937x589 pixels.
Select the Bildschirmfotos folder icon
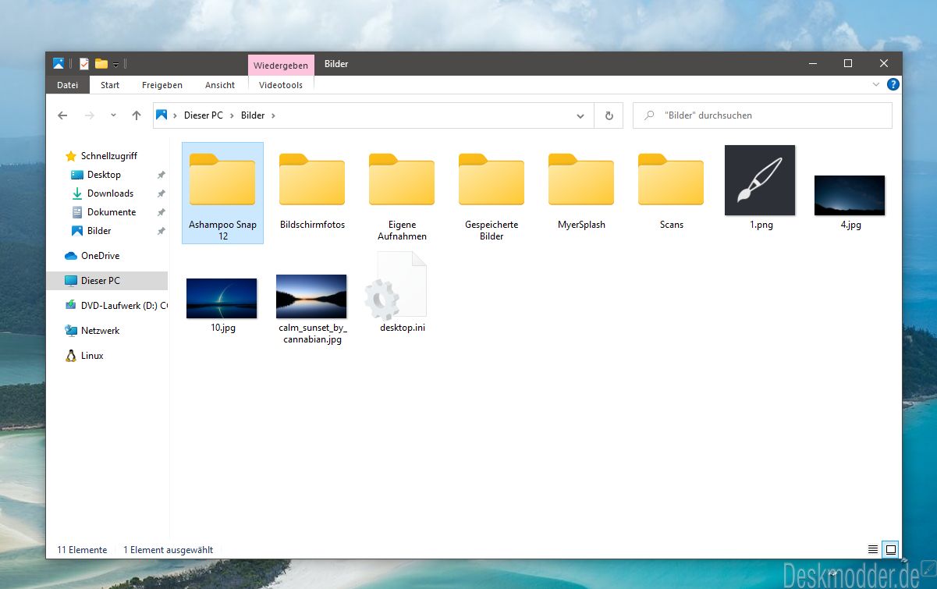point(312,179)
